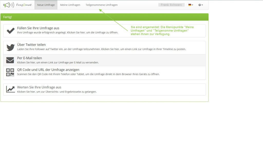The height and width of the screenshot is (148, 263).
Task: Choose 'Per E-Mail teilen' heading
Action: pyautogui.click(x=30, y=58)
